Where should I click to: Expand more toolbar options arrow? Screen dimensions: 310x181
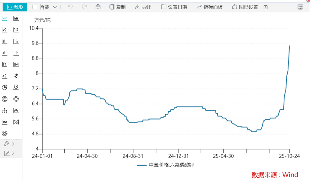point(266,7)
